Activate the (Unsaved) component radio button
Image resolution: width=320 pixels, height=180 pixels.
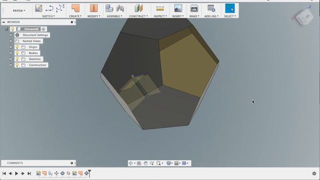43,29
